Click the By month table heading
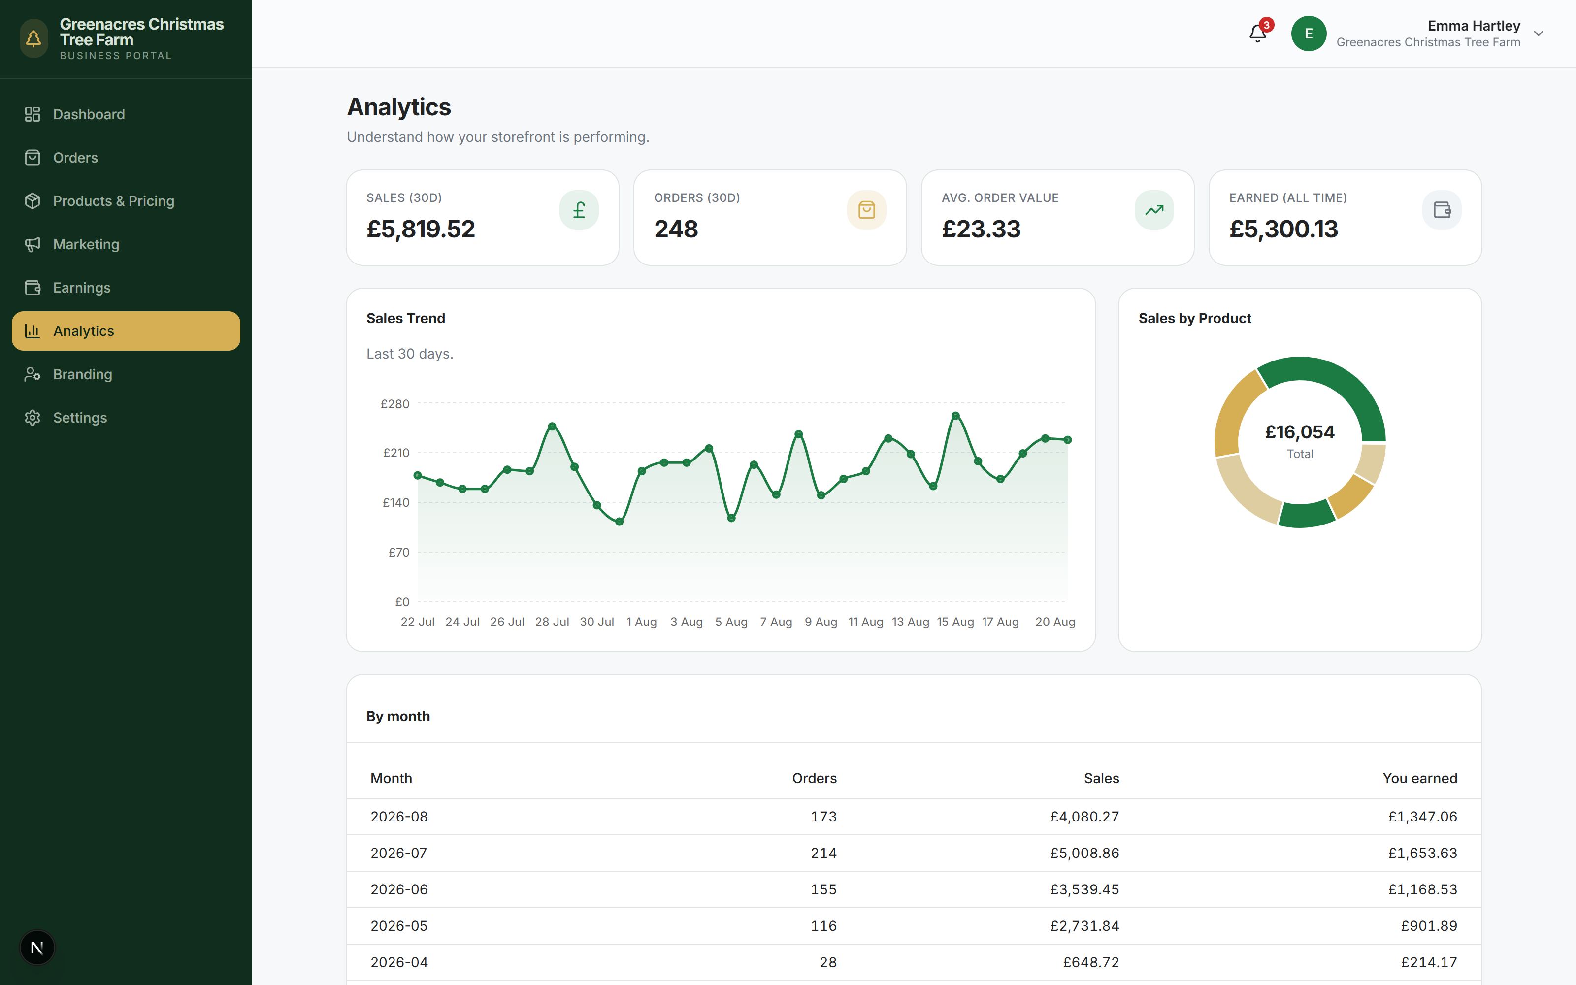The width and height of the screenshot is (1576, 985). 398,716
